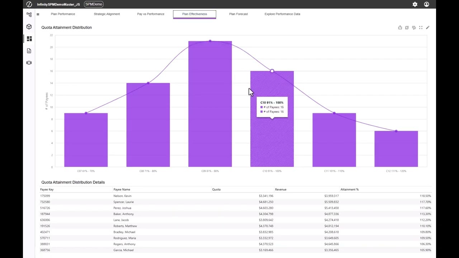Sort table by Attainment % column header

click(350, 190)
